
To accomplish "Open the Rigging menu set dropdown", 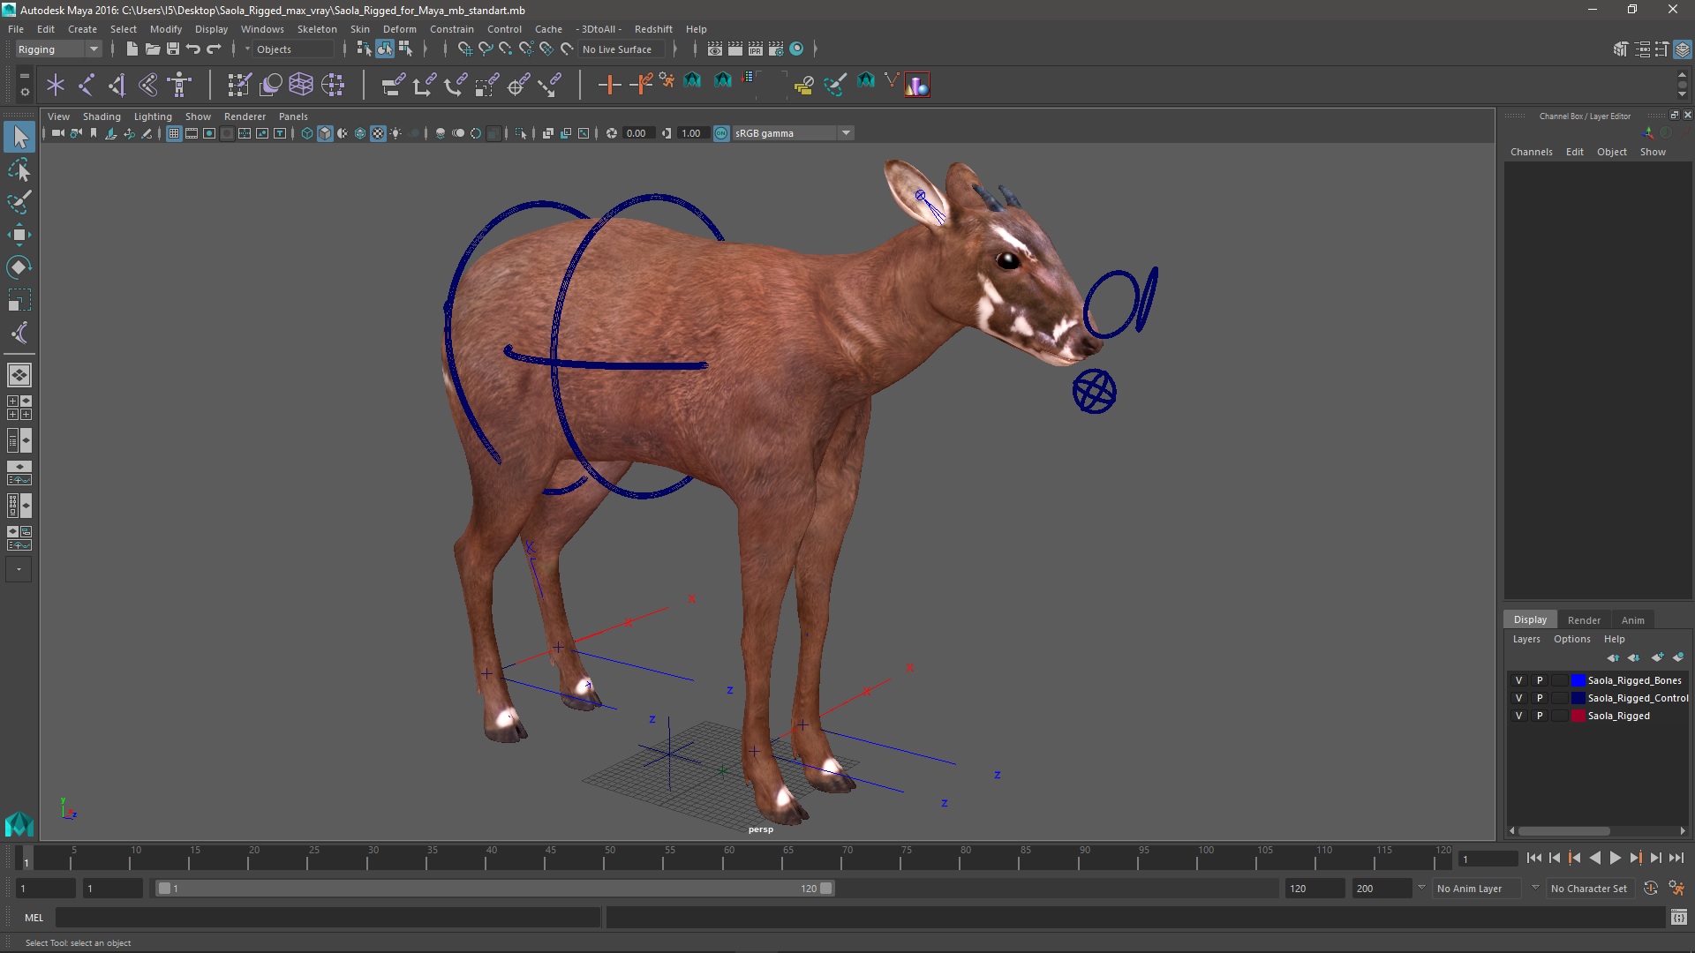I will 58,49.
